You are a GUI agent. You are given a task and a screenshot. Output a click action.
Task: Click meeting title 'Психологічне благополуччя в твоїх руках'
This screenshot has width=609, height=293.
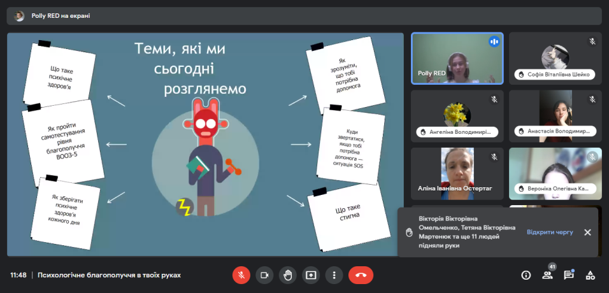109,275
